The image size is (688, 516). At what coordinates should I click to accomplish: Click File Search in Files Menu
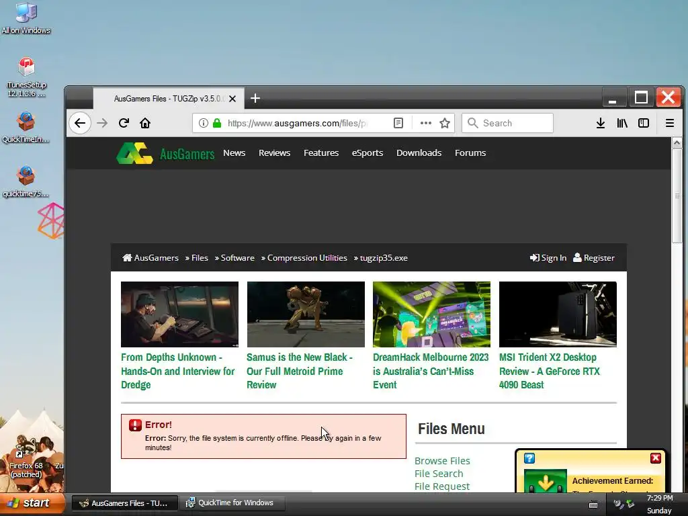point(439,474)
